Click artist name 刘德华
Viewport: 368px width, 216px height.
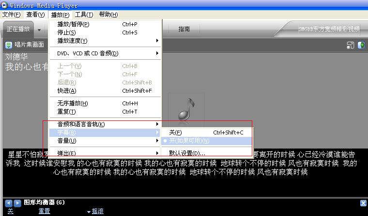16,57
